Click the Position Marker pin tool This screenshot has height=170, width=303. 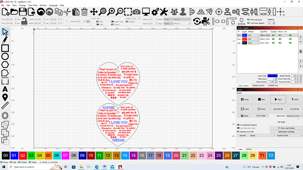click(5, 97)
